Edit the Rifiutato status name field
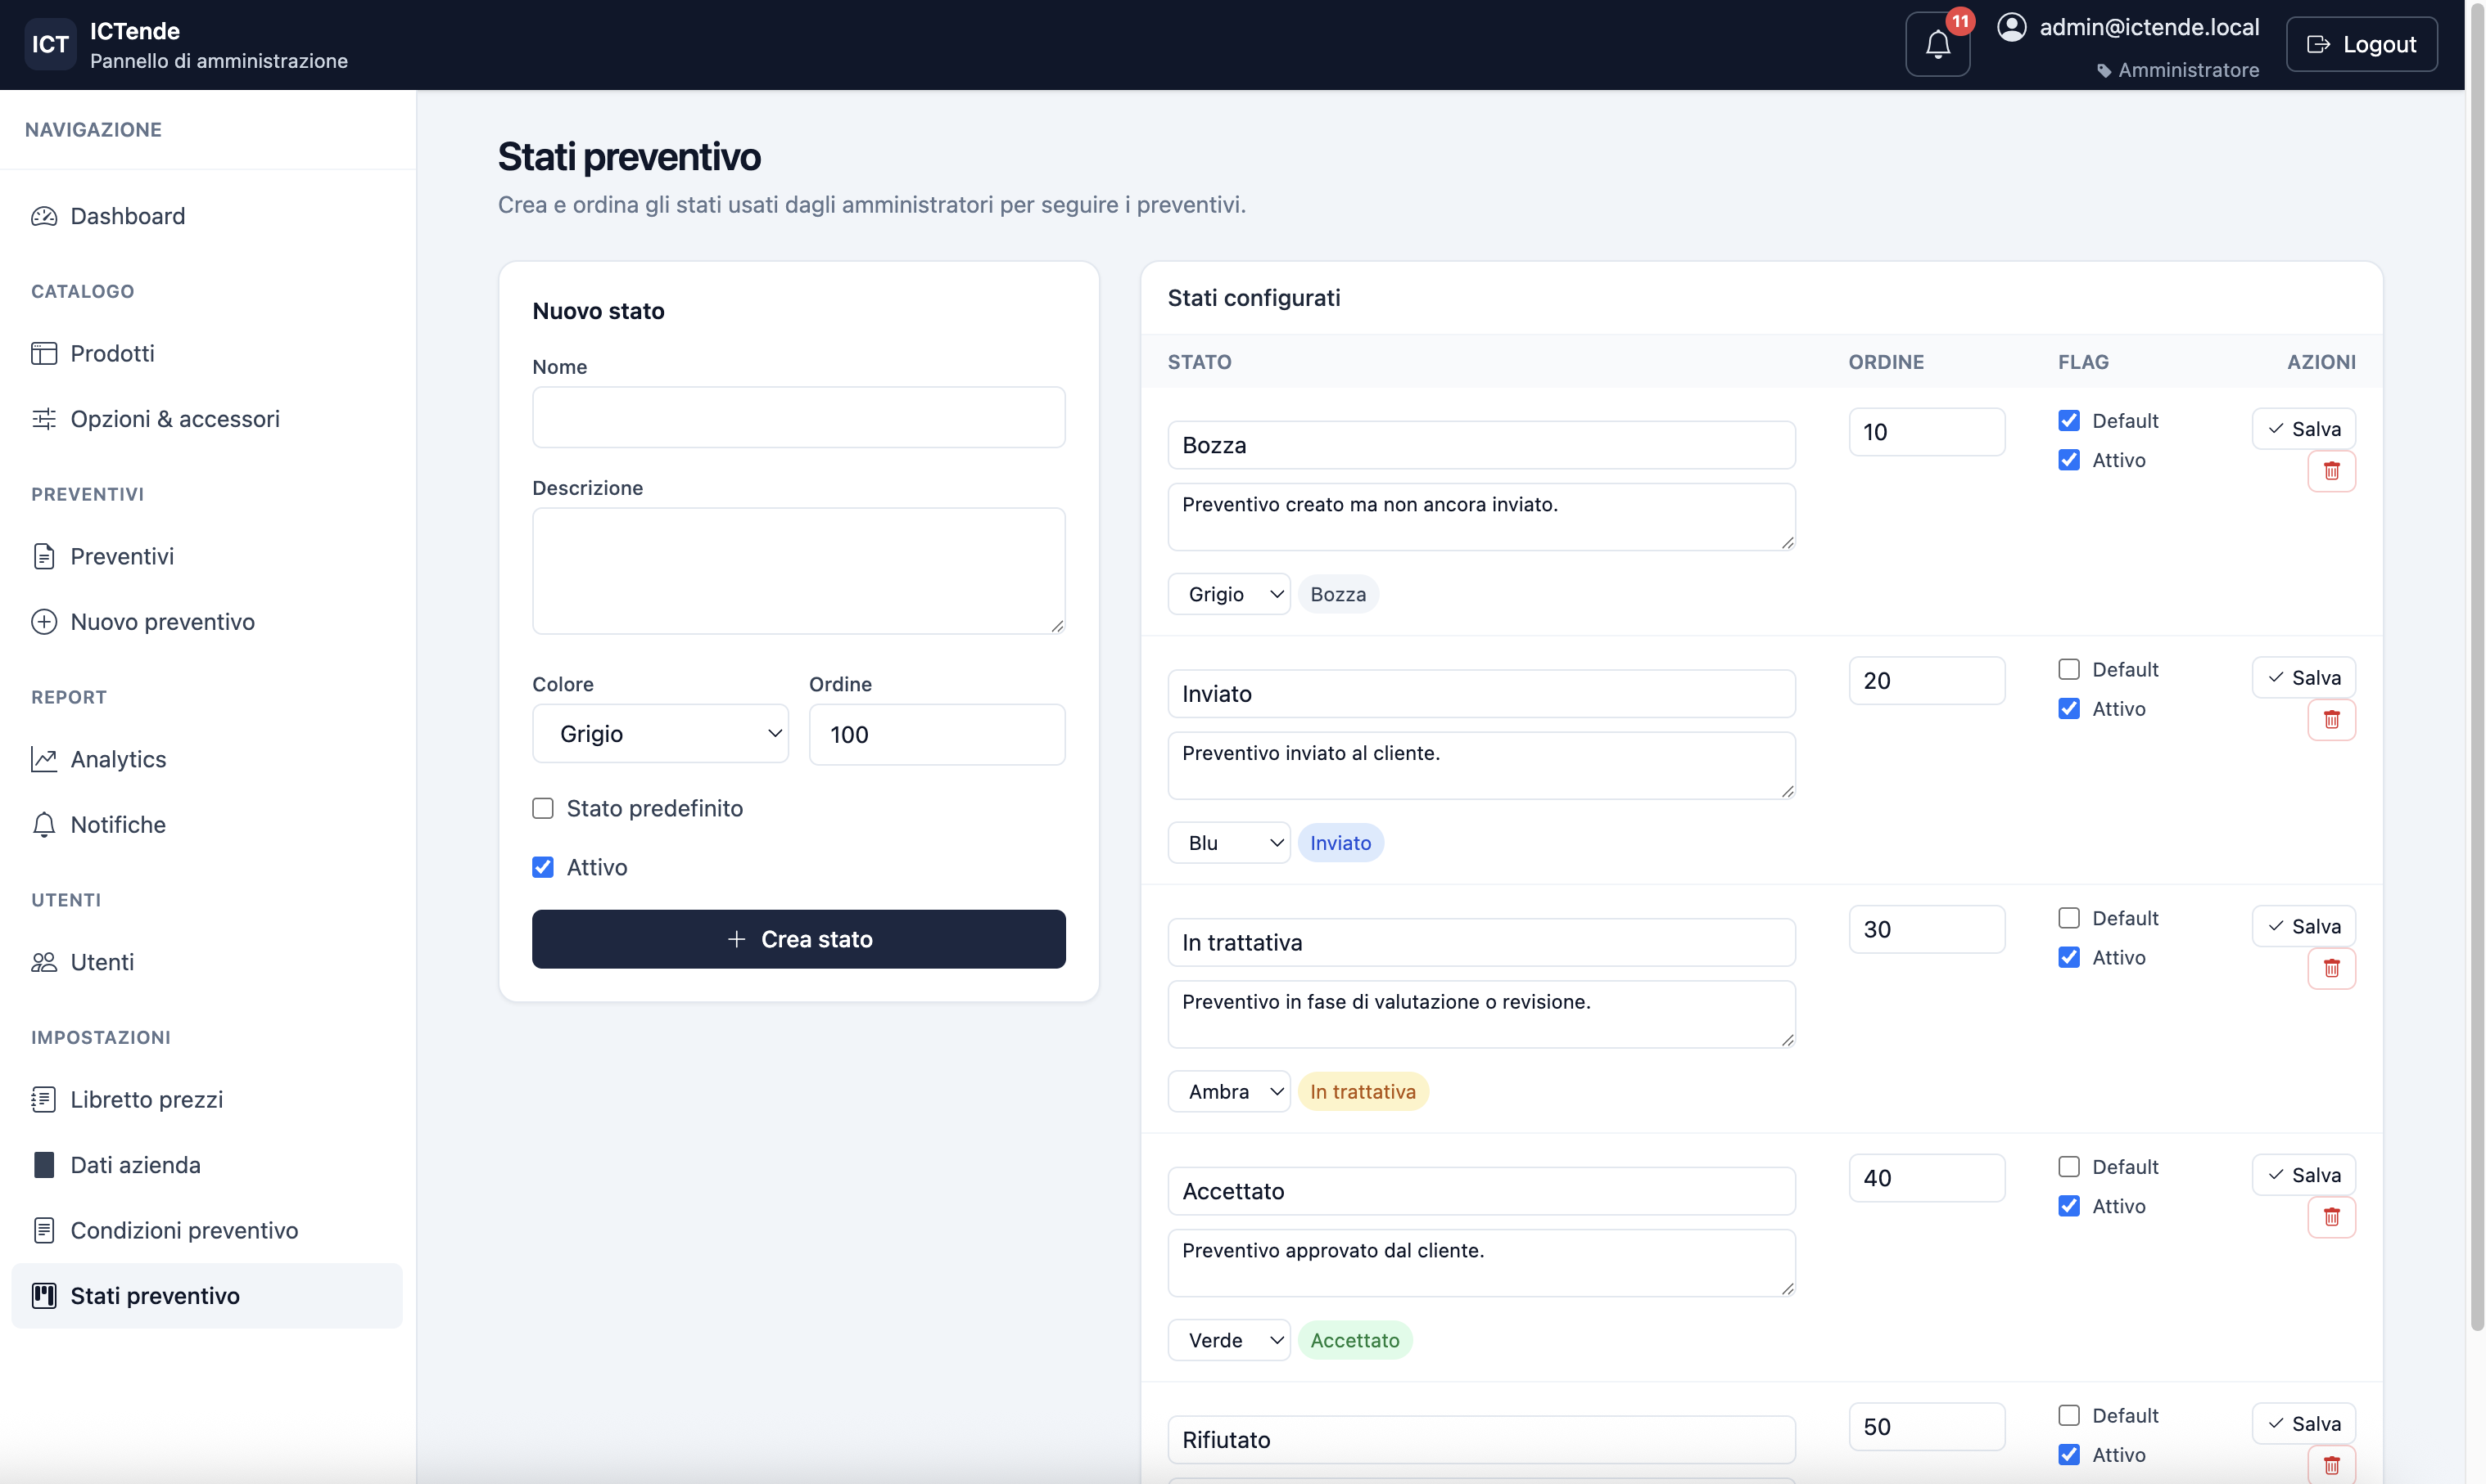2486x1484 pixels. [x=1481, y=1440]
